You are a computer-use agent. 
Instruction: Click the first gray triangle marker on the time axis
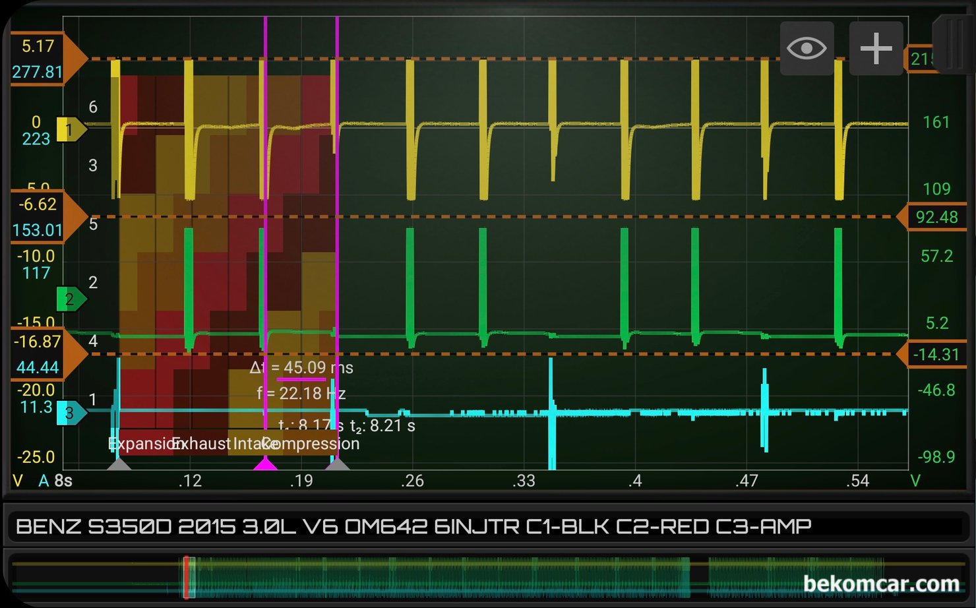pyautogui.click(x=119, y=464)
